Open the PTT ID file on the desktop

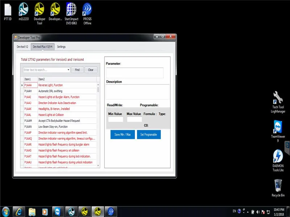8,12
